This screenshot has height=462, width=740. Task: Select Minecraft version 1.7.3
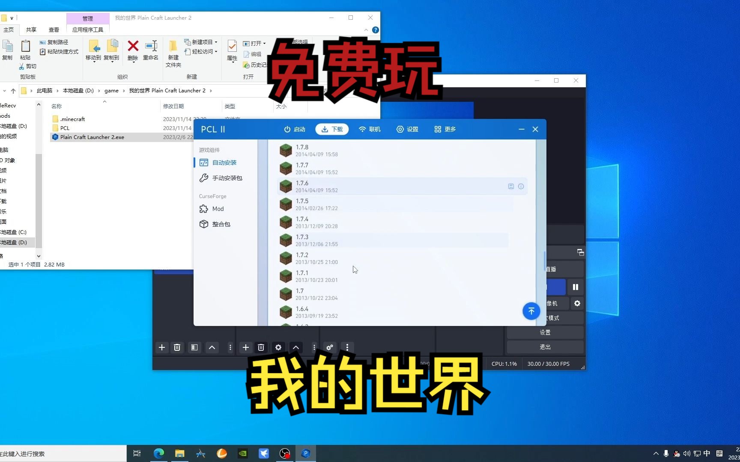[x=402, y=240]
